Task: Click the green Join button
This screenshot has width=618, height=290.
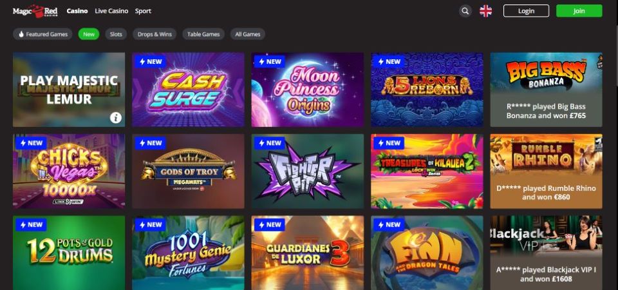Action: click(x=579, y=11)
